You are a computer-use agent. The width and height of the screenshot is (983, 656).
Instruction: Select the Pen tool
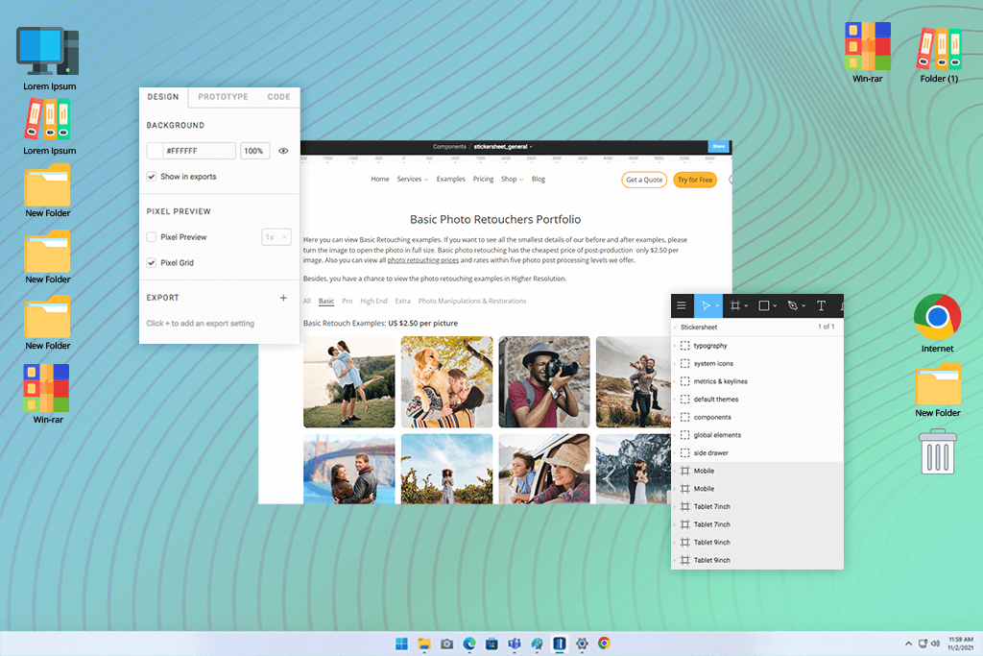click(792, 306)
